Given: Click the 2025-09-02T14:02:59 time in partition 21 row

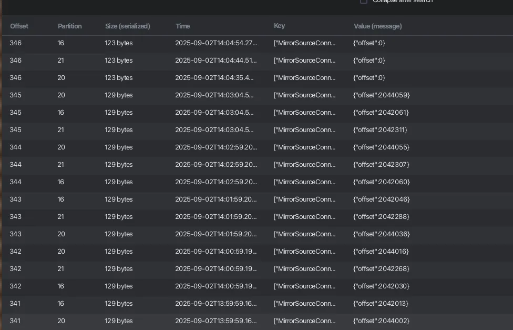Looking at the screenshot, I should [x=216, y=165].
